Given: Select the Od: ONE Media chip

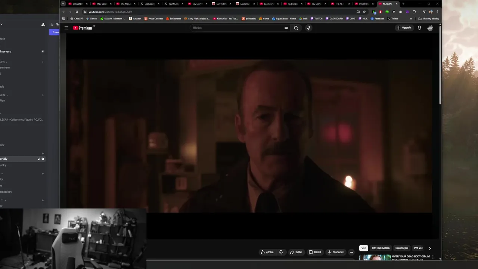Looking at the screenshot, I should pos(381,248).
